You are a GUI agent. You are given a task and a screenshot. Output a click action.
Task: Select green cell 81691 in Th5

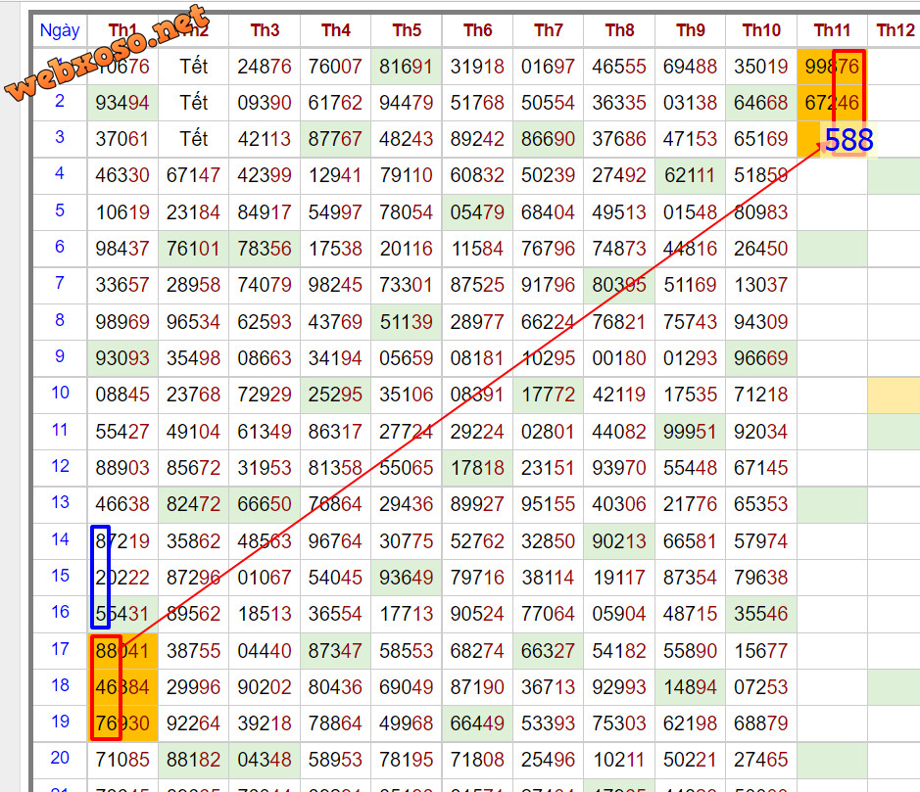point(407,67)
